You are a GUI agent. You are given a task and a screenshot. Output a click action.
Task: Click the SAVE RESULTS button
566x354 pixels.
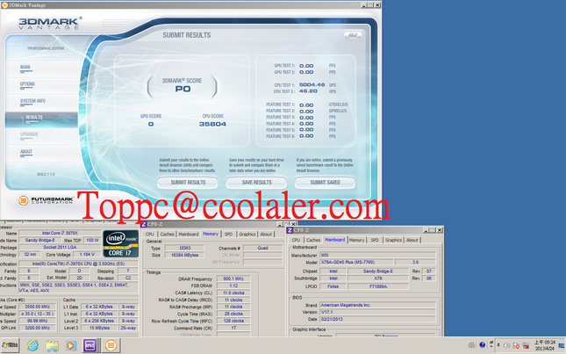pos(256,183)
